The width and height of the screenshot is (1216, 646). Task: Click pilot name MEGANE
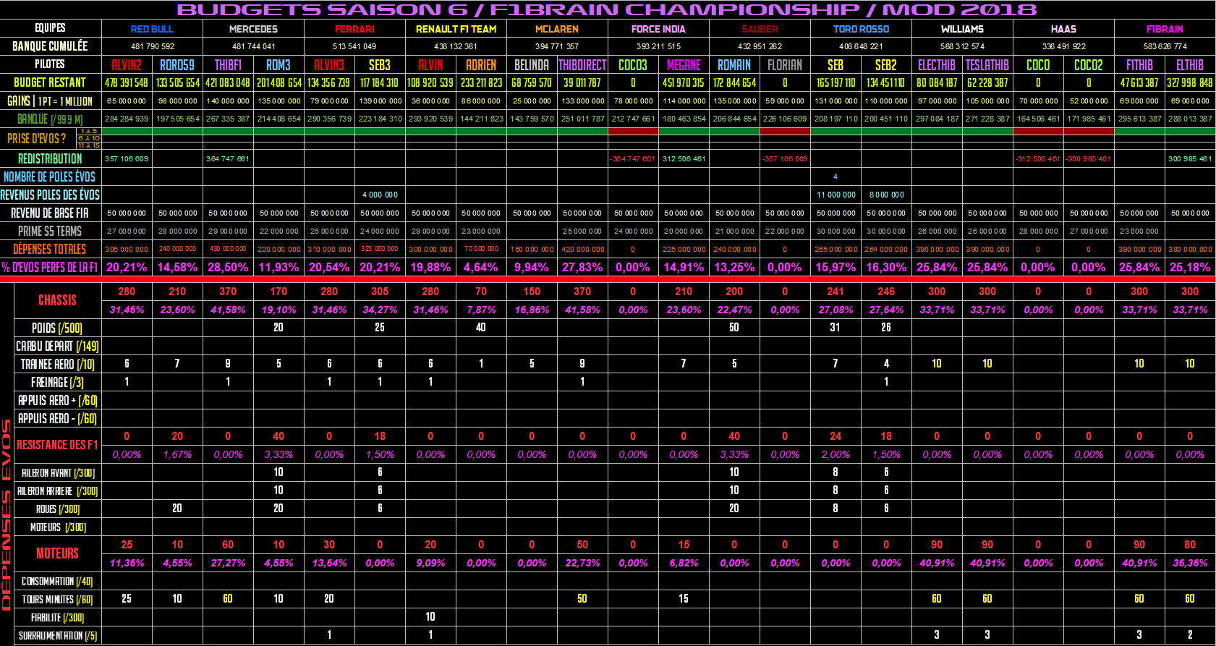pos(684,65)
